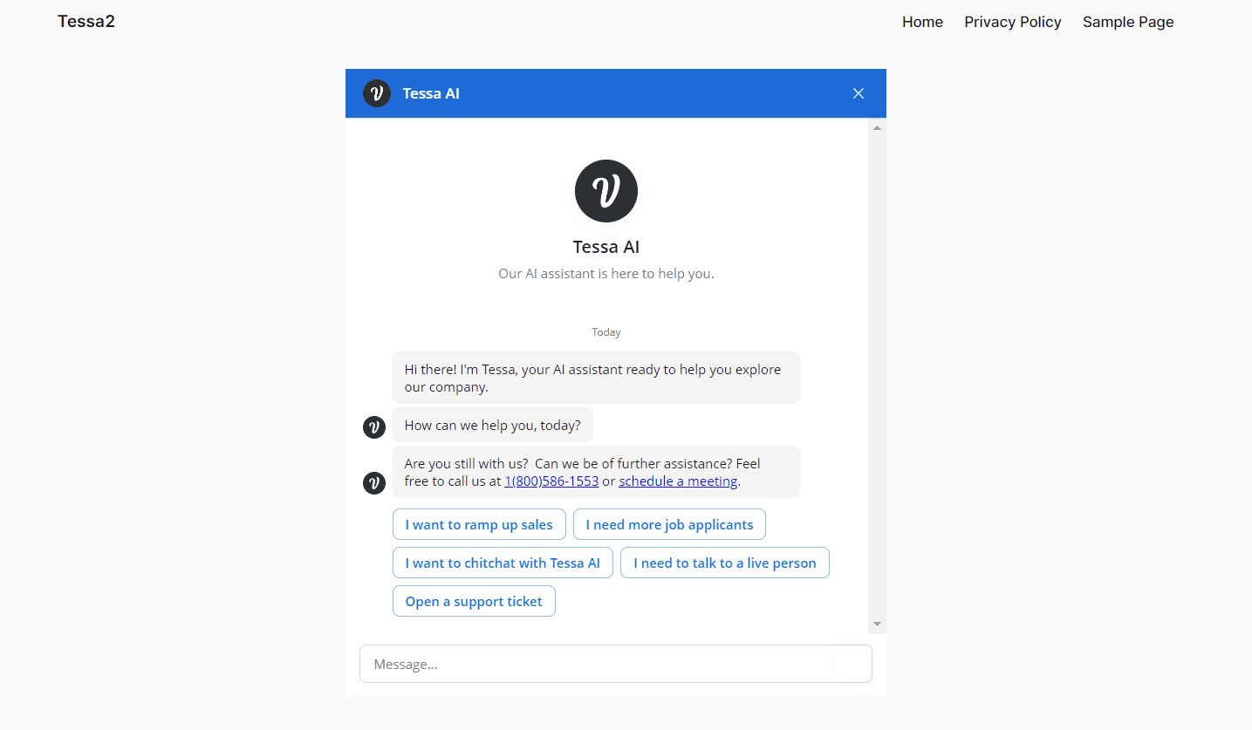This screenshot has width=1252, height=730.
Task: Select 'I want to ramp up sales' quick reply
Action: 479,524
